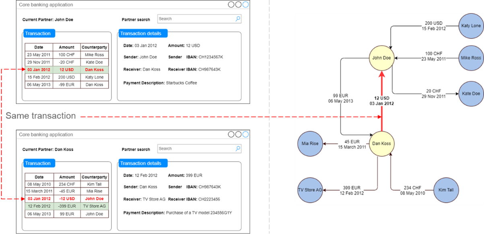Open Transaction details tab in John Doe's window

(143, 34)
